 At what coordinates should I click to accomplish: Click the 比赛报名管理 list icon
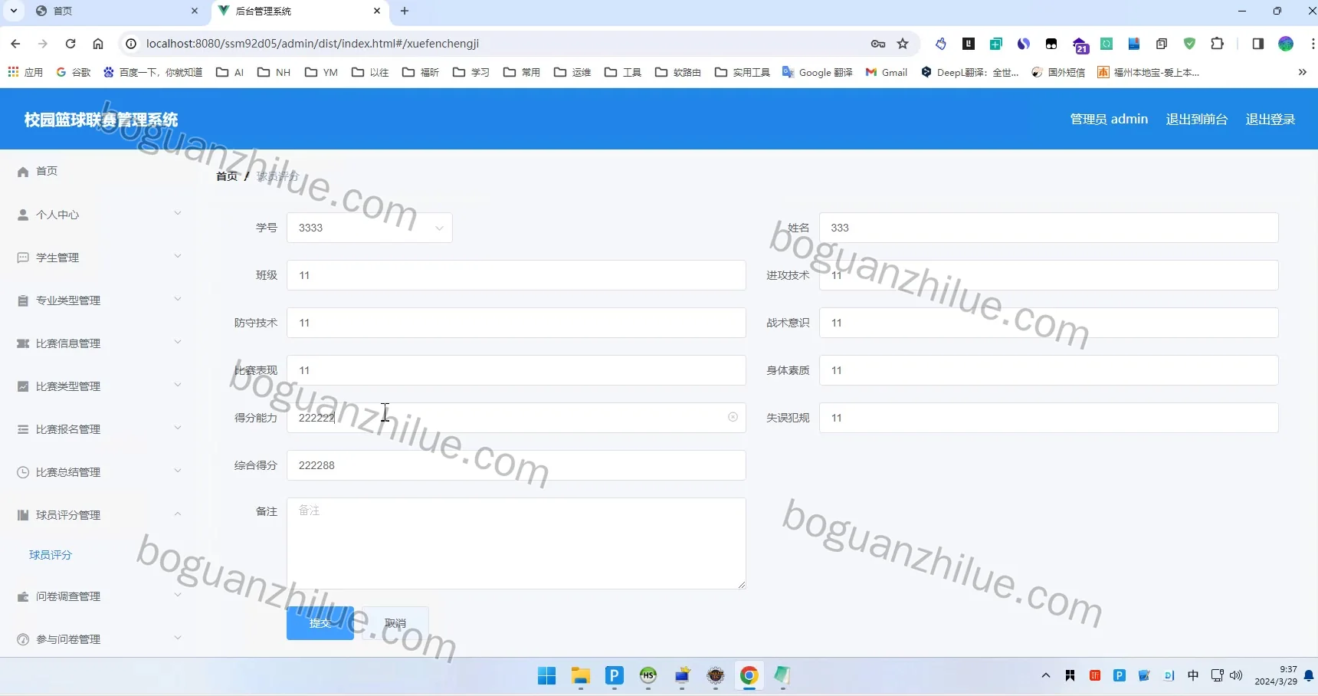click(23, 430)
